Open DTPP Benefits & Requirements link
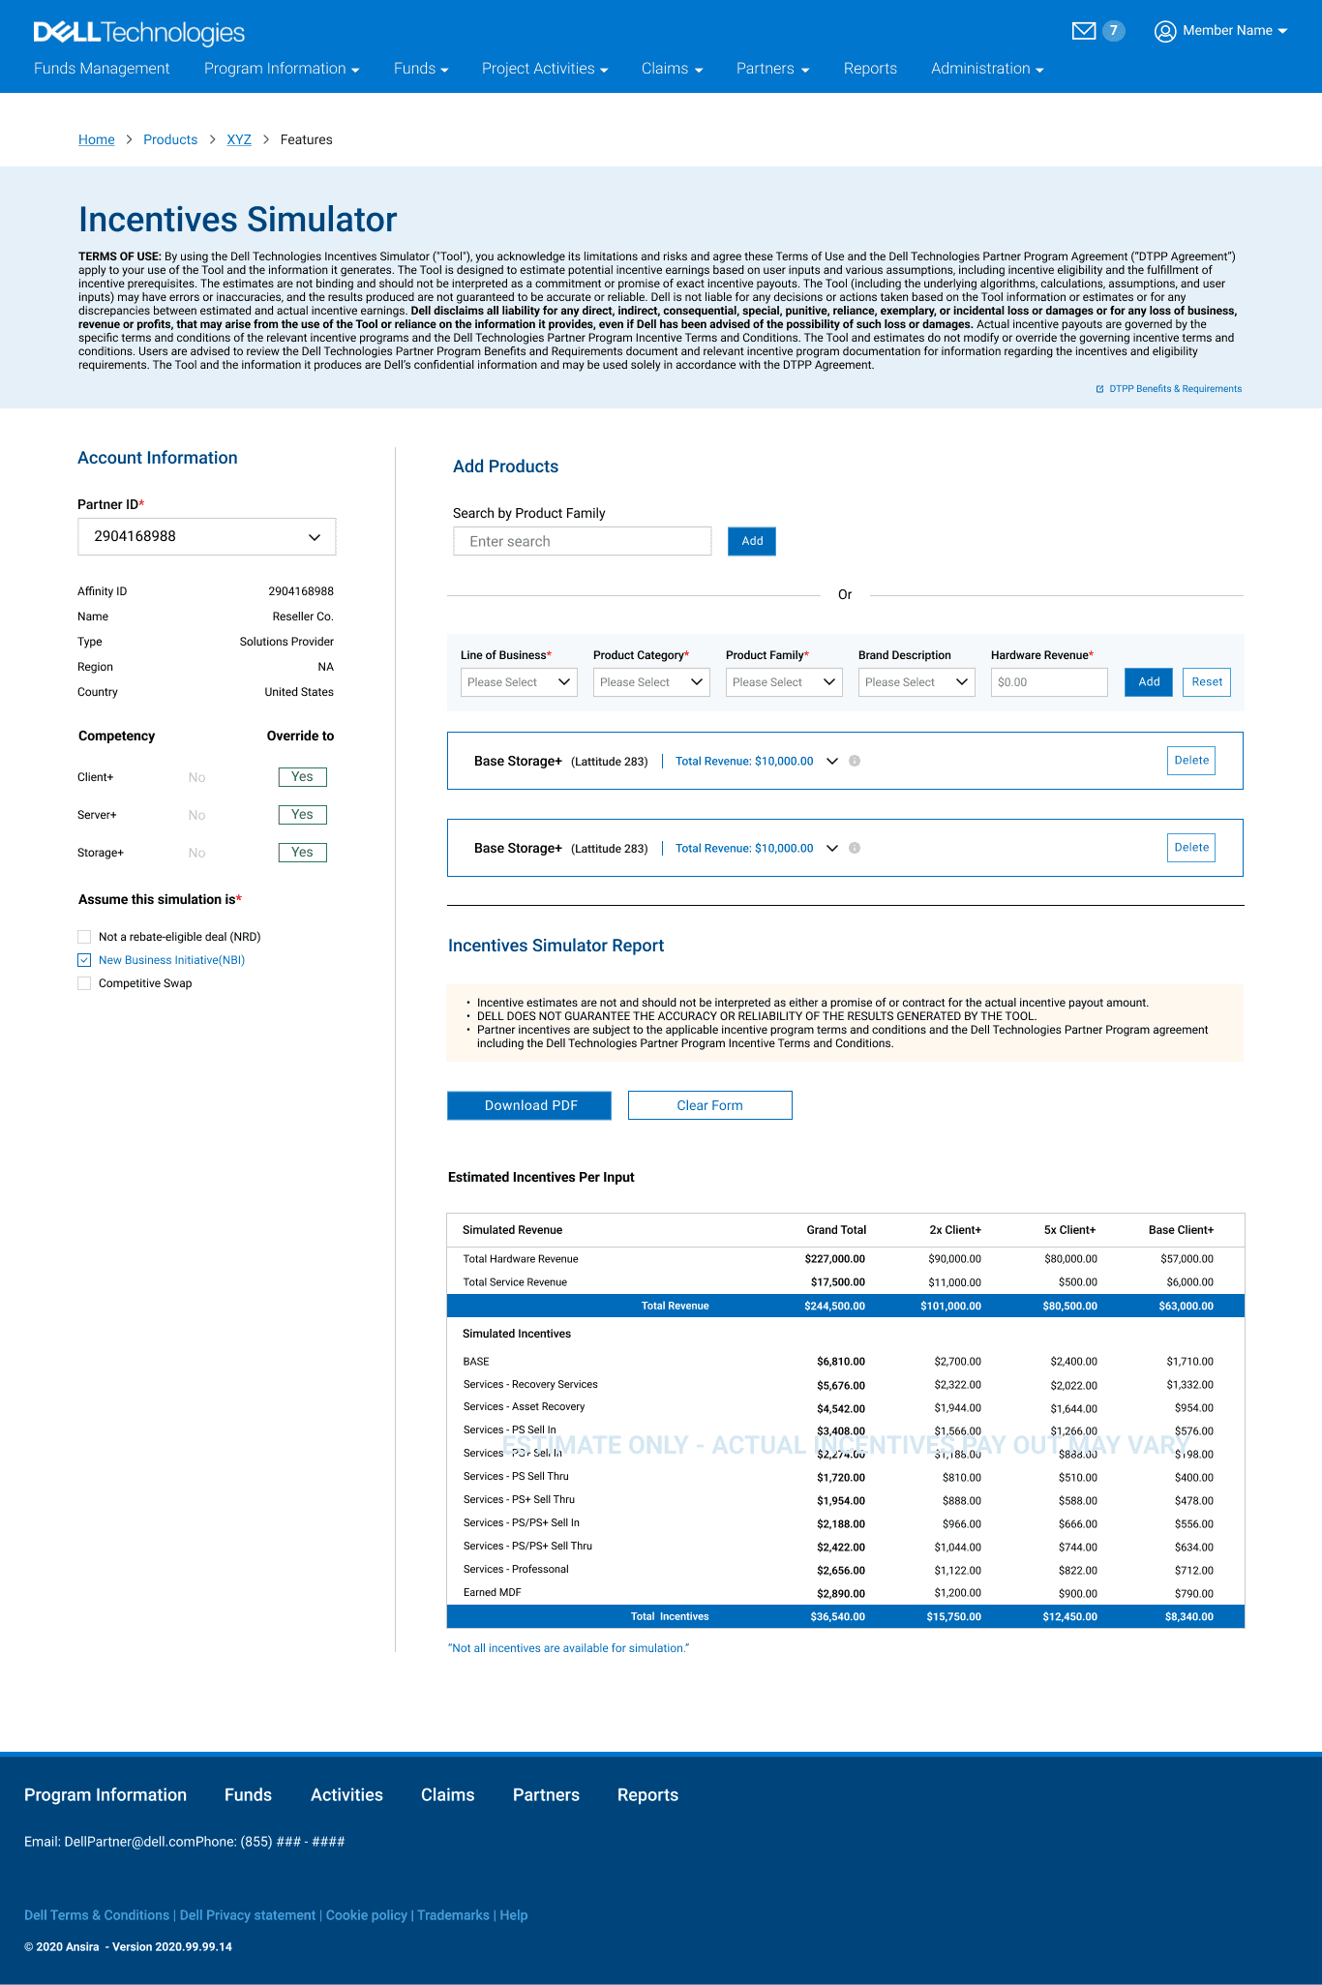1322x1985 pixels. click(x=1175, y=389)
